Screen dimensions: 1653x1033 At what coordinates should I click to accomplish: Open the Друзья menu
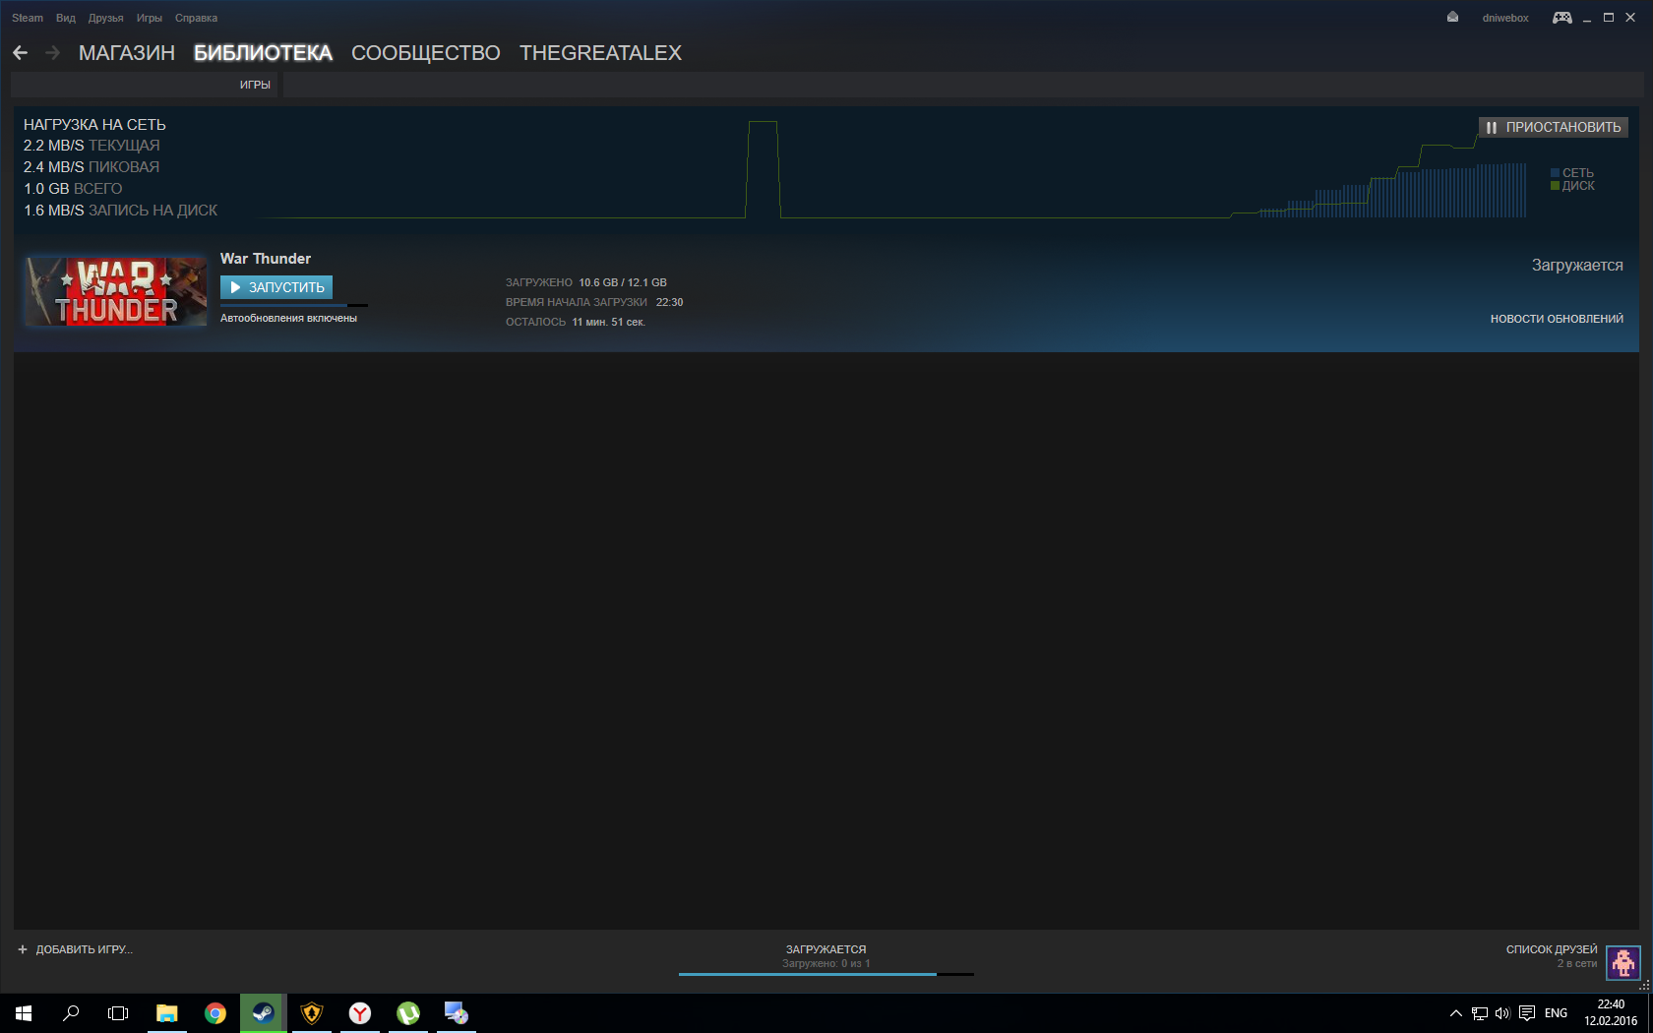click(105, 18)
